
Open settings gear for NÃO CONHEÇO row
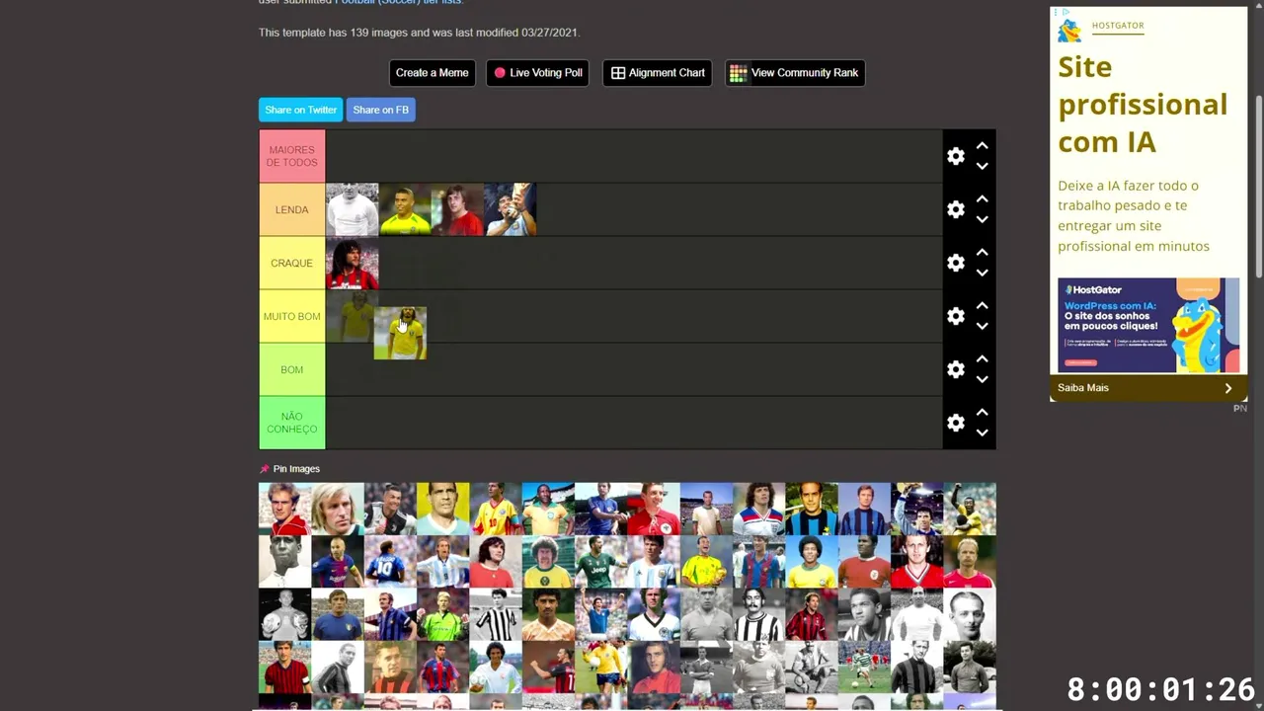point(955,423)
